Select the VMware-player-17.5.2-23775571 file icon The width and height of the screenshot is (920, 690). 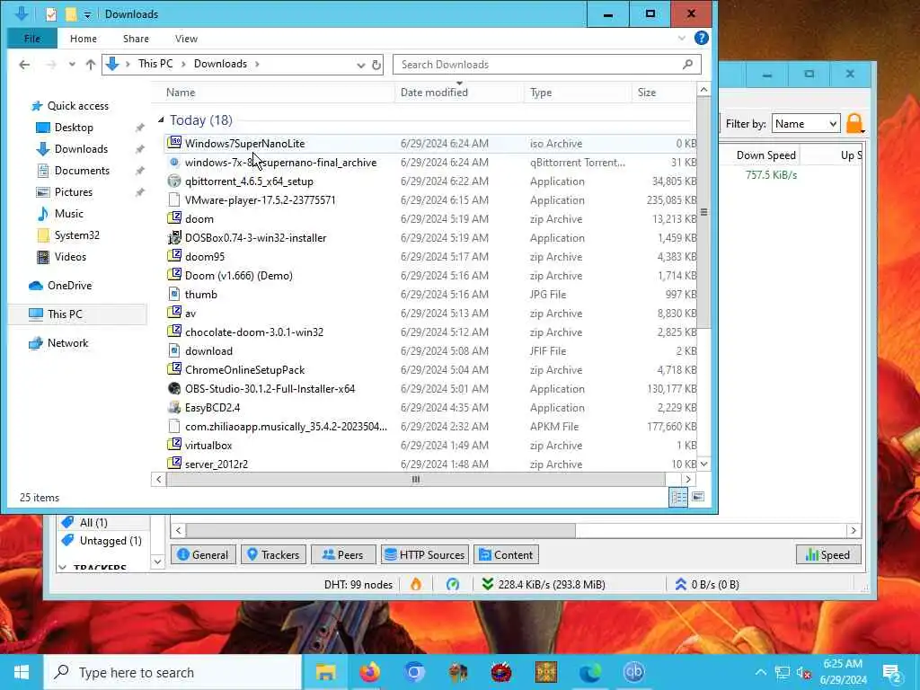[x=174, y=200]
